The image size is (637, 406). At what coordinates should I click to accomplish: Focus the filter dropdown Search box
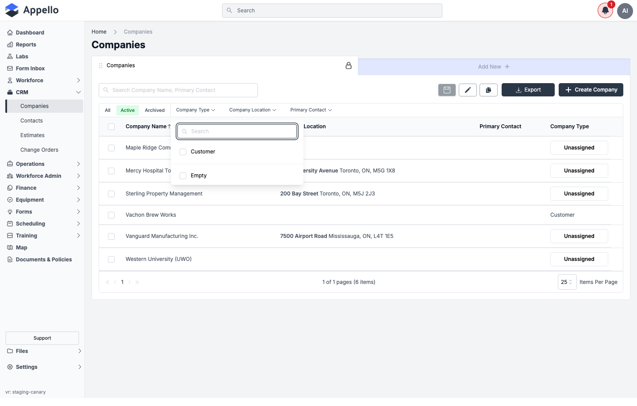[x=237, y=131]
